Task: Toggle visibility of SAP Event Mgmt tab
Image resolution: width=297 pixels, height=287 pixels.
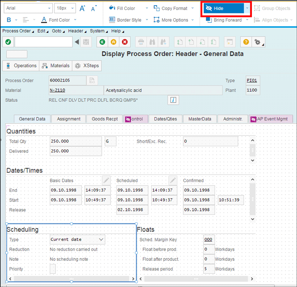Action: click(x=253, y=119)
